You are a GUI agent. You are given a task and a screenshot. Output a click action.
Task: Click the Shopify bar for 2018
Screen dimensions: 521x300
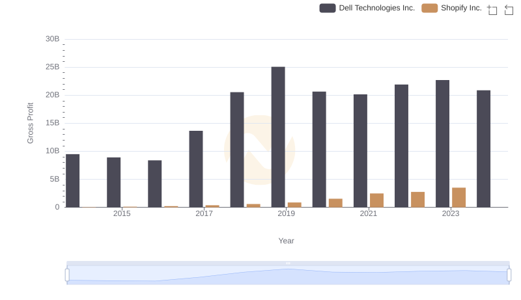point(253,206)
